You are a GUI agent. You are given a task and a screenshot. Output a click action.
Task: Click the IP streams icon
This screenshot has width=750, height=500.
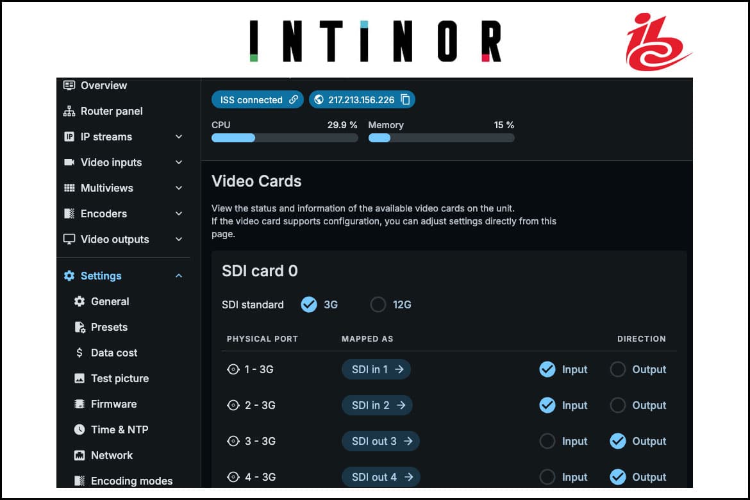[x=69, y=137]
